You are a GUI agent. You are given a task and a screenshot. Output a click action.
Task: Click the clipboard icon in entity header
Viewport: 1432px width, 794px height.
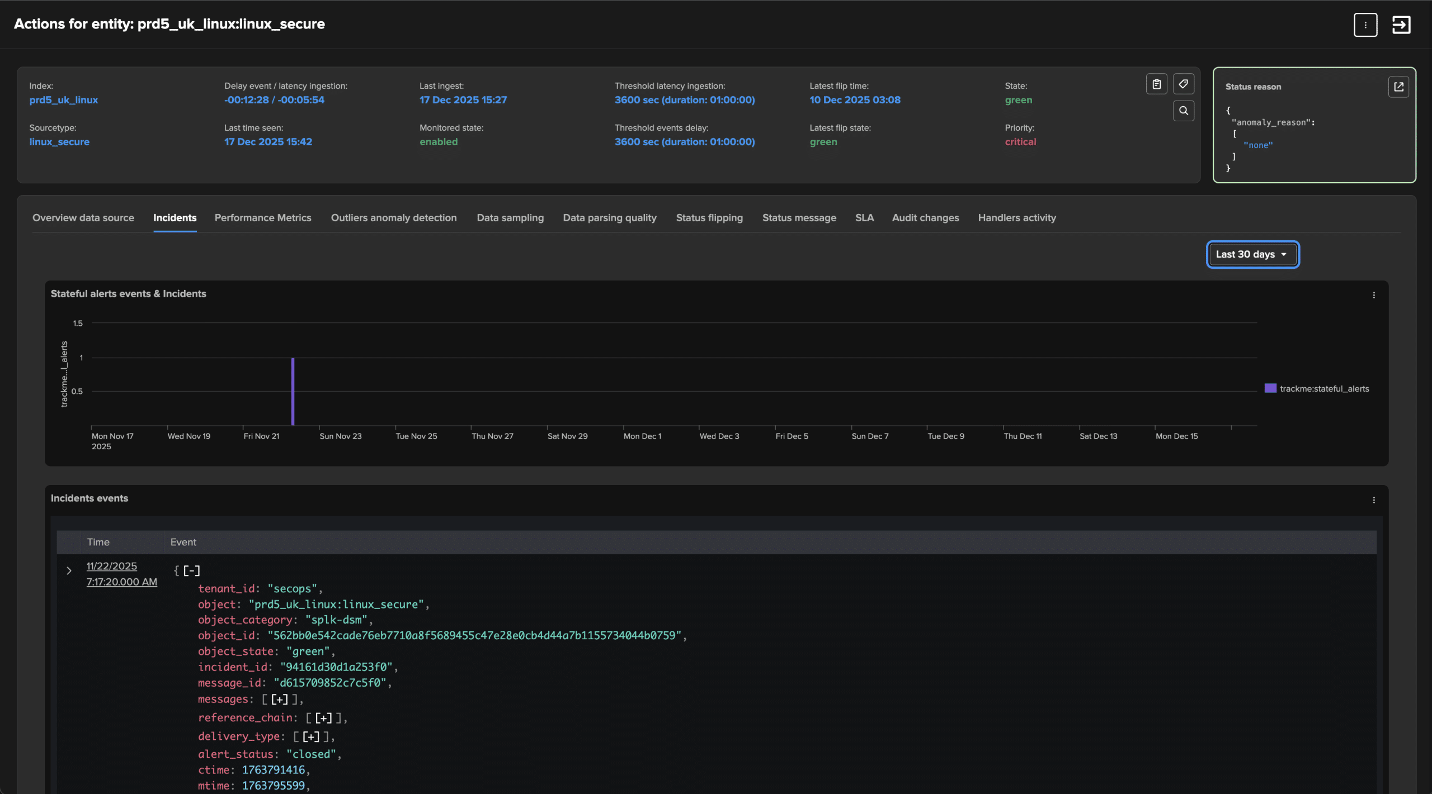click(x=1156, y=84)
